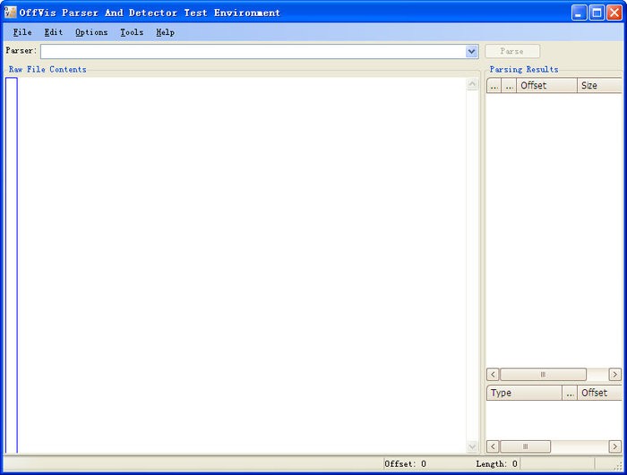Maximize the OffVis window

597,13
